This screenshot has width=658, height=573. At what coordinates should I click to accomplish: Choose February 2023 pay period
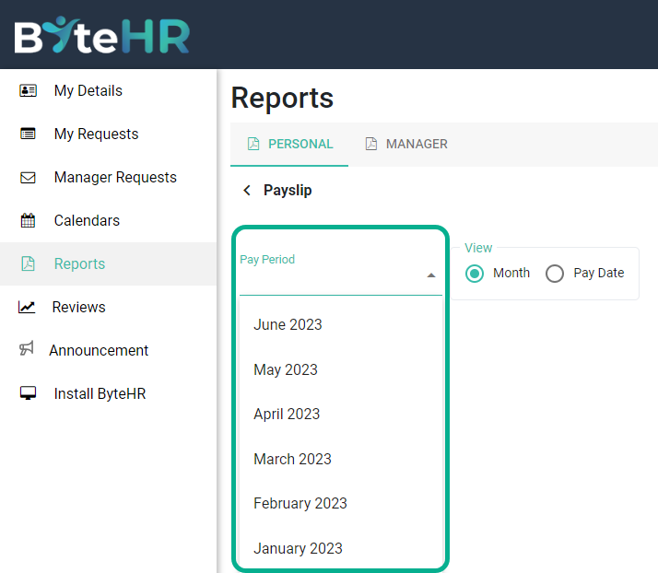(x=341, y=503)
